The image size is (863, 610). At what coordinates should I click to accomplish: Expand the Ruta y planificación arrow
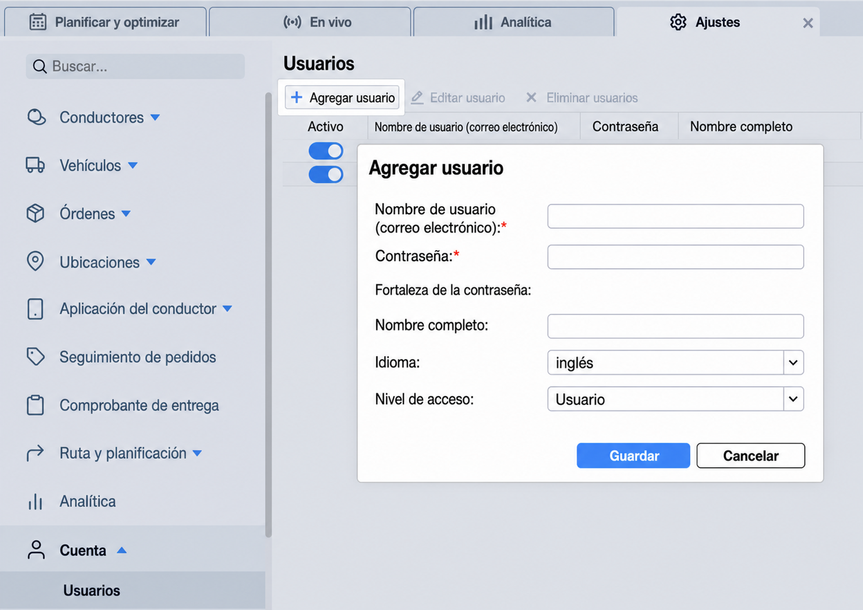point(197,453)
